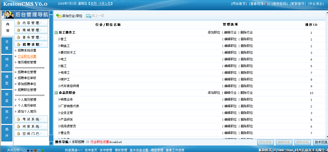Switch to the 设置 side tab
Image resolution: width=328 pixels, height=152 pixels.
[7, 45]
